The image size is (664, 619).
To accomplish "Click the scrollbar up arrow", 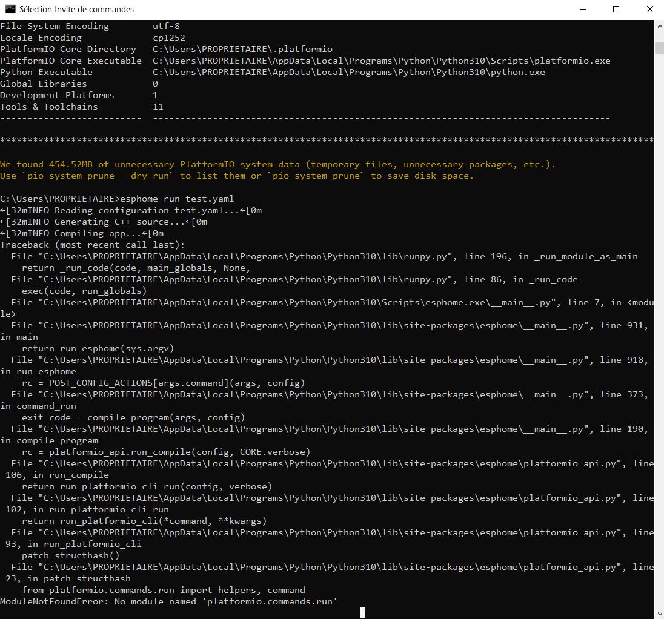I will 659,26.
